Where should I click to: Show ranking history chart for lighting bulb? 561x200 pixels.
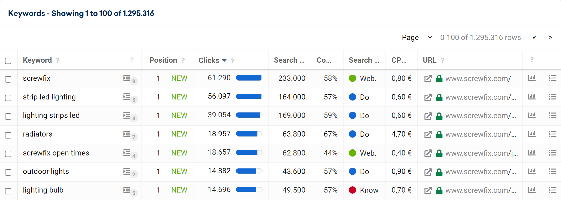(532, 190)
